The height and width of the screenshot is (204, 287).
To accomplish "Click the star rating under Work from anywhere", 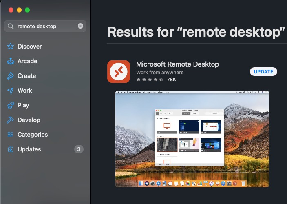I will click(x=150, y=80).
